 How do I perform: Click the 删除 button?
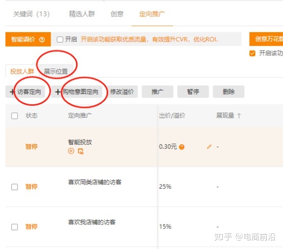(x=228, y=92)
